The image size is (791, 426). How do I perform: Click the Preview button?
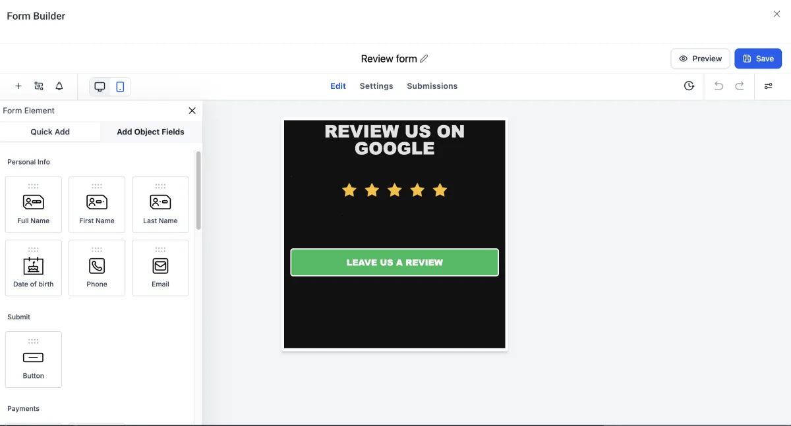700,59
